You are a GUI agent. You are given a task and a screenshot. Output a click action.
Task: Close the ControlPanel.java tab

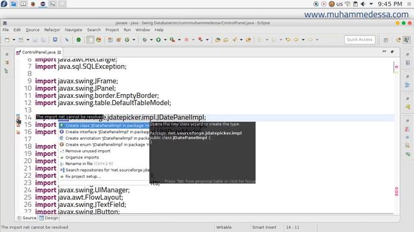(59, 52)
